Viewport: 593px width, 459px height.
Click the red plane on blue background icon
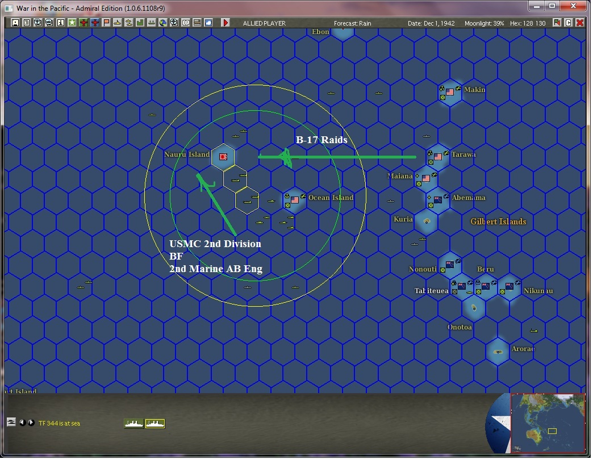pyautogui.click(x=95, y=23)
